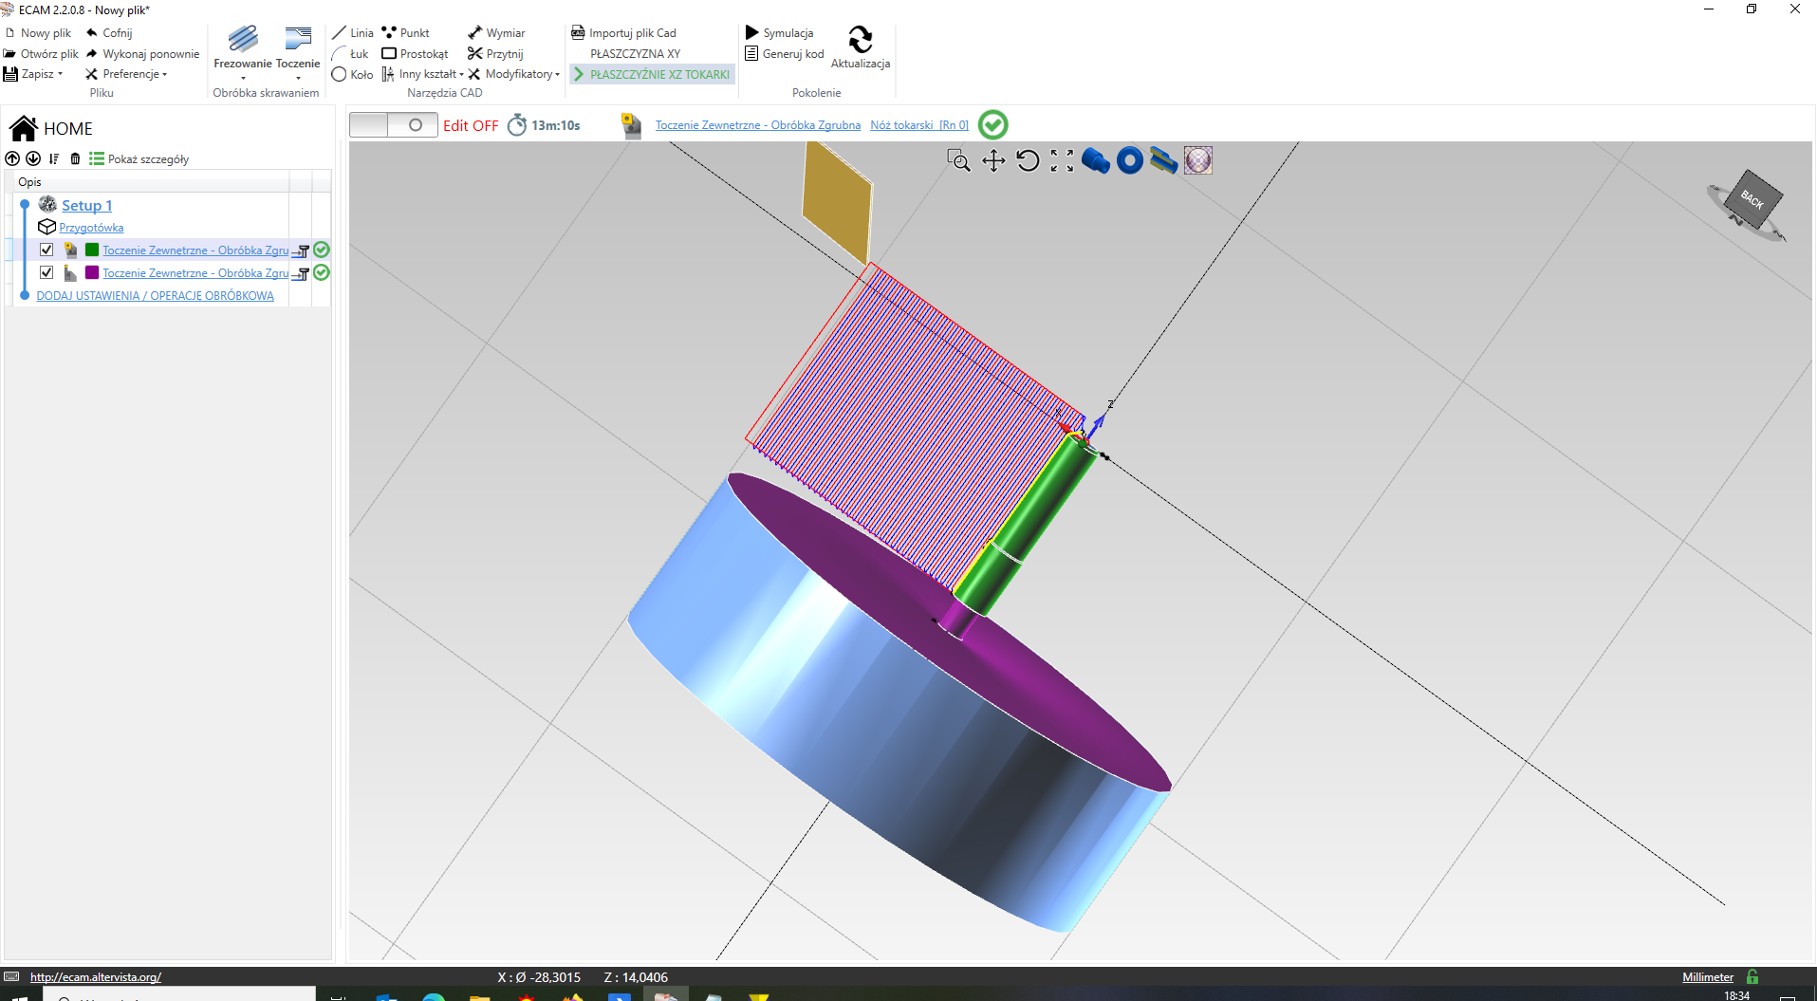Click the fit to screen icon

pyautogui.click(x=1062, y=160)
